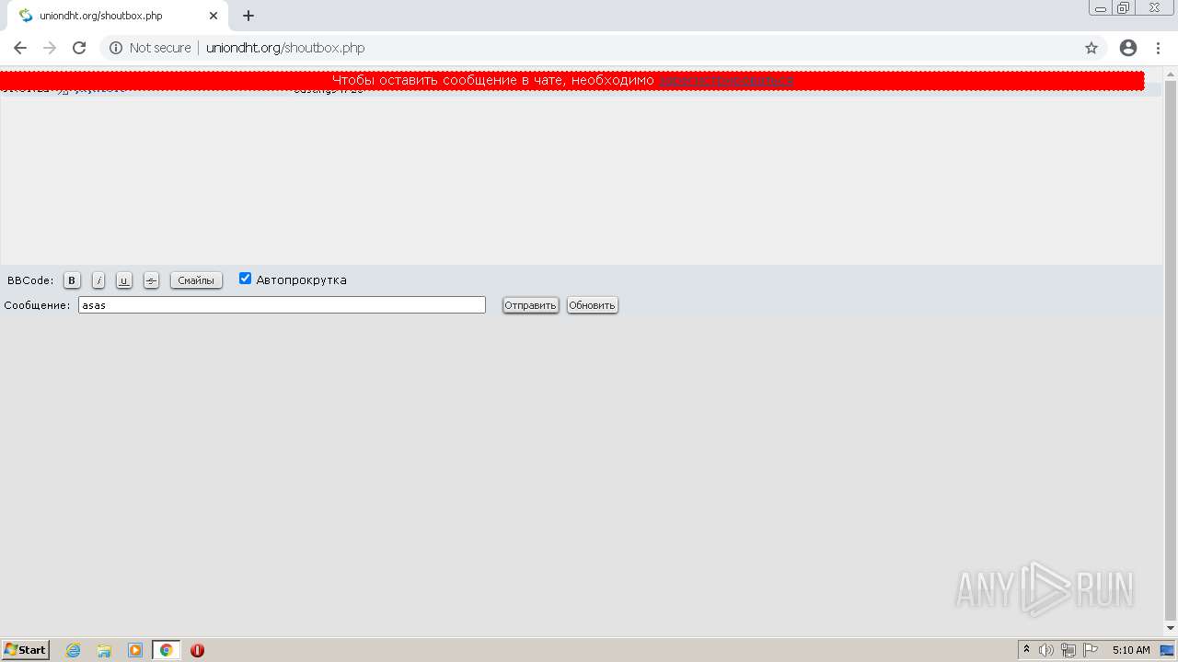Apply bold BBCode formatting button

point(72,280)
